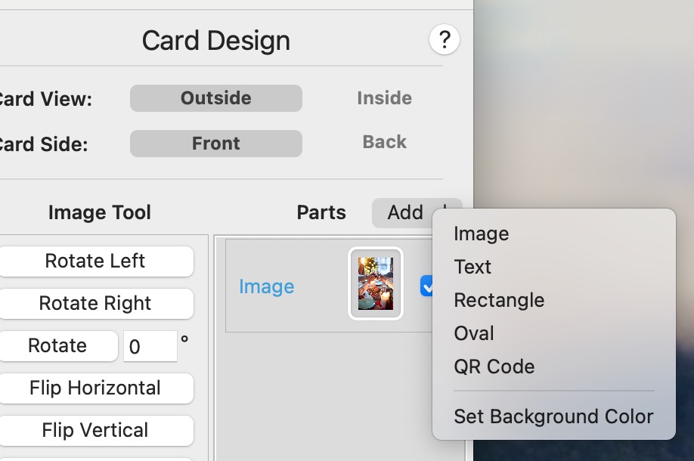Toggle the Image part visibility checkbox
The width and height of the screenshot is (694, 461).
pos(426,286)
